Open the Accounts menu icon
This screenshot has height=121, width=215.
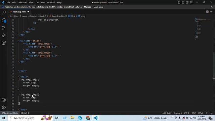4,100
